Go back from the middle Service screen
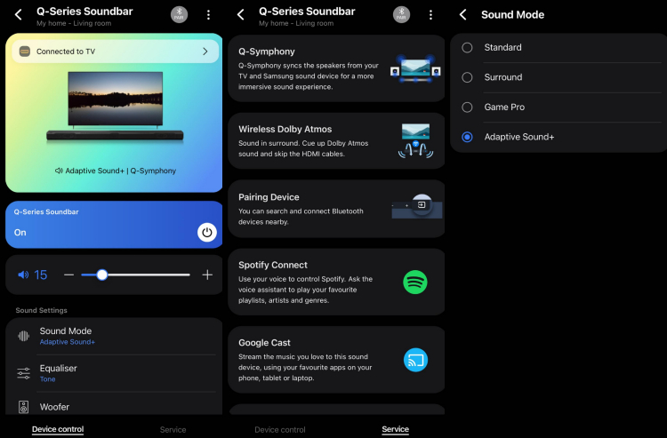Image resolution: width=667 pixels, height=438 pixels. pyautogui.click(x=241, y=15)
